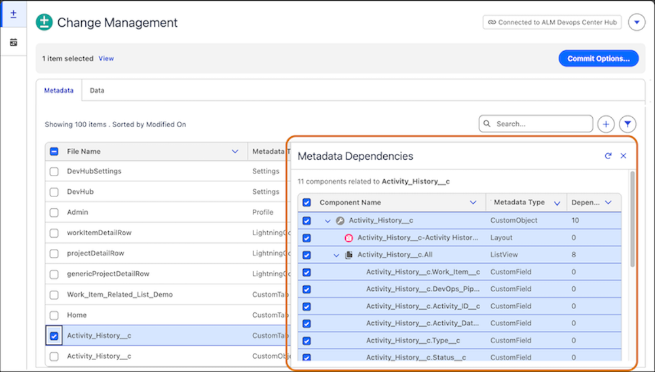Viewport: 655px width, 372px height.
Task: Open the filter funnel button
Action: click(627, 124)
